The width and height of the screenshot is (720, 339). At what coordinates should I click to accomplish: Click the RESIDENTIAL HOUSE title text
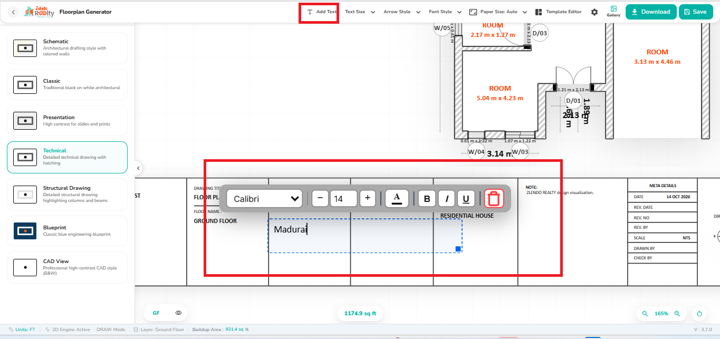tap(467, 216)
